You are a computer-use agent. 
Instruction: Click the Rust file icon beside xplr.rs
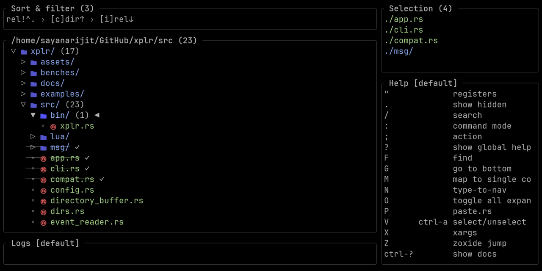53,126
